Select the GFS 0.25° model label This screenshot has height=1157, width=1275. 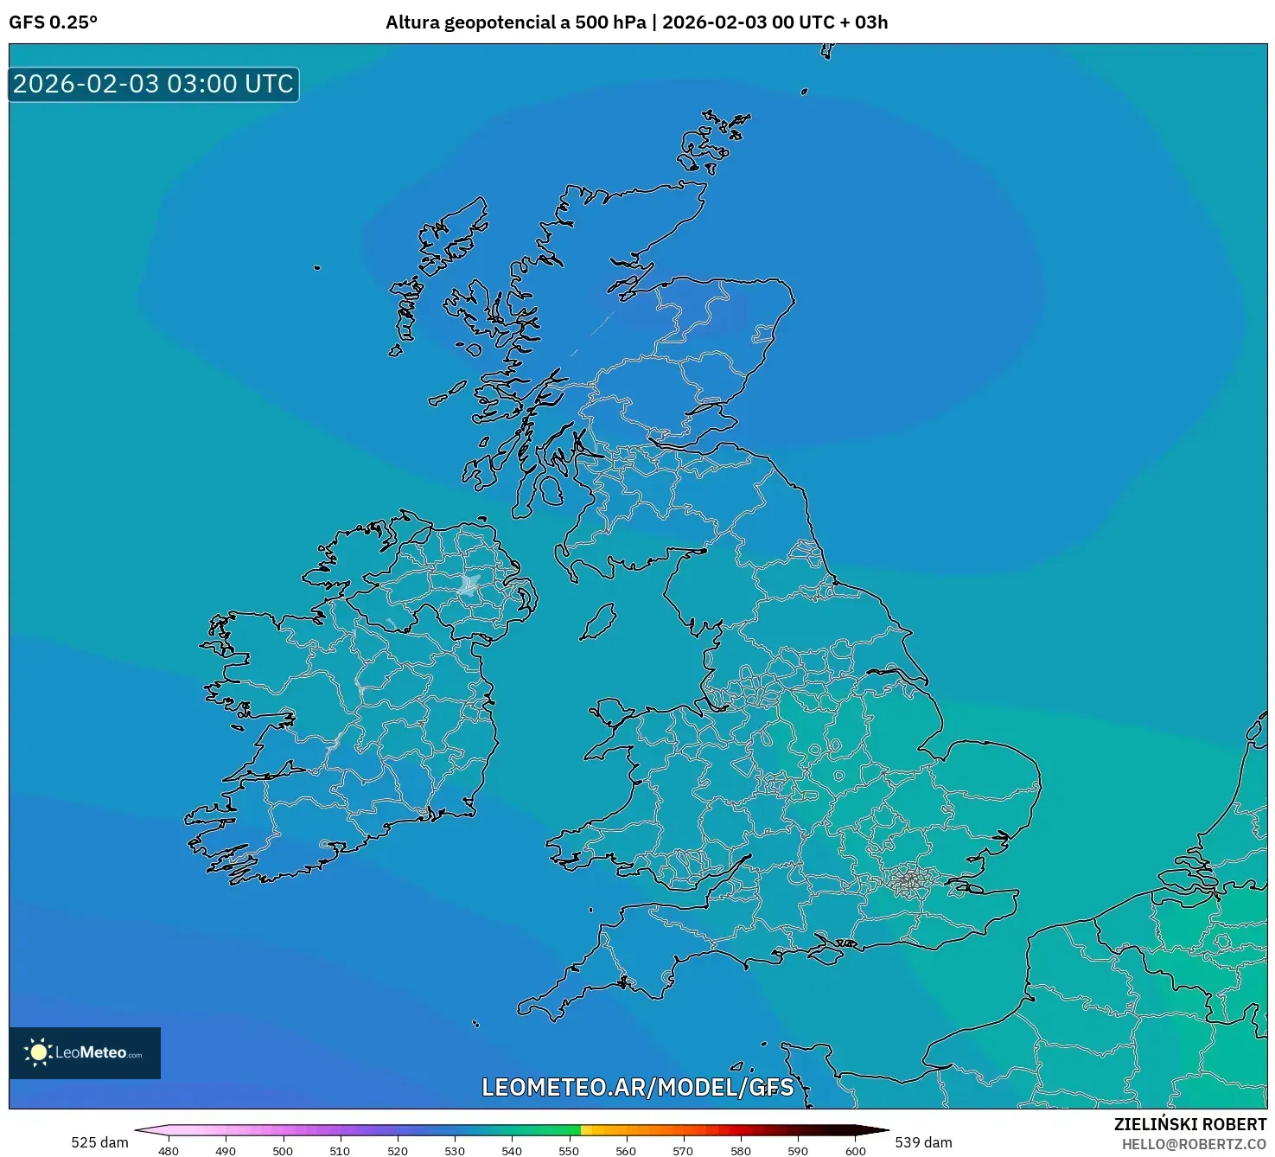coord(54,23)
